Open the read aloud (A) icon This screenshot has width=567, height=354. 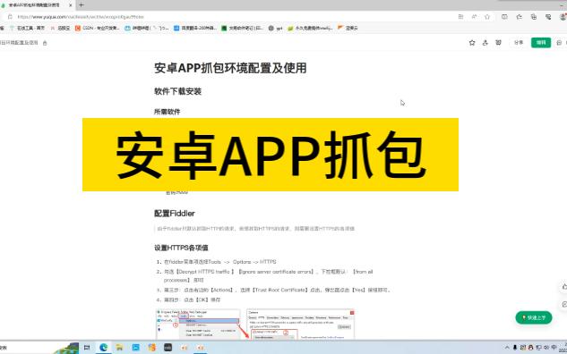474,17
